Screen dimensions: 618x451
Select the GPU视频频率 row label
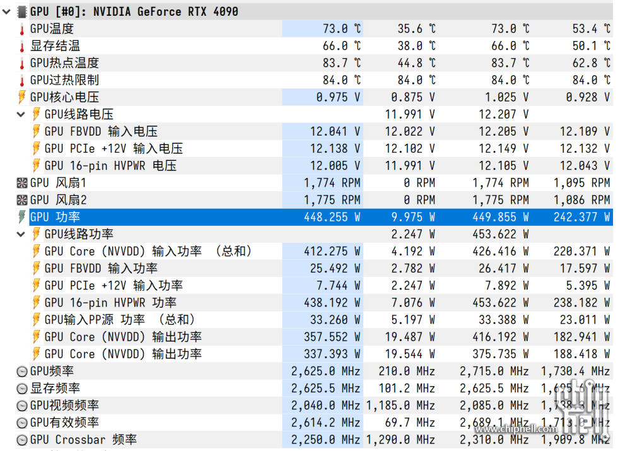pyautogui.click(x=64, y=406)
